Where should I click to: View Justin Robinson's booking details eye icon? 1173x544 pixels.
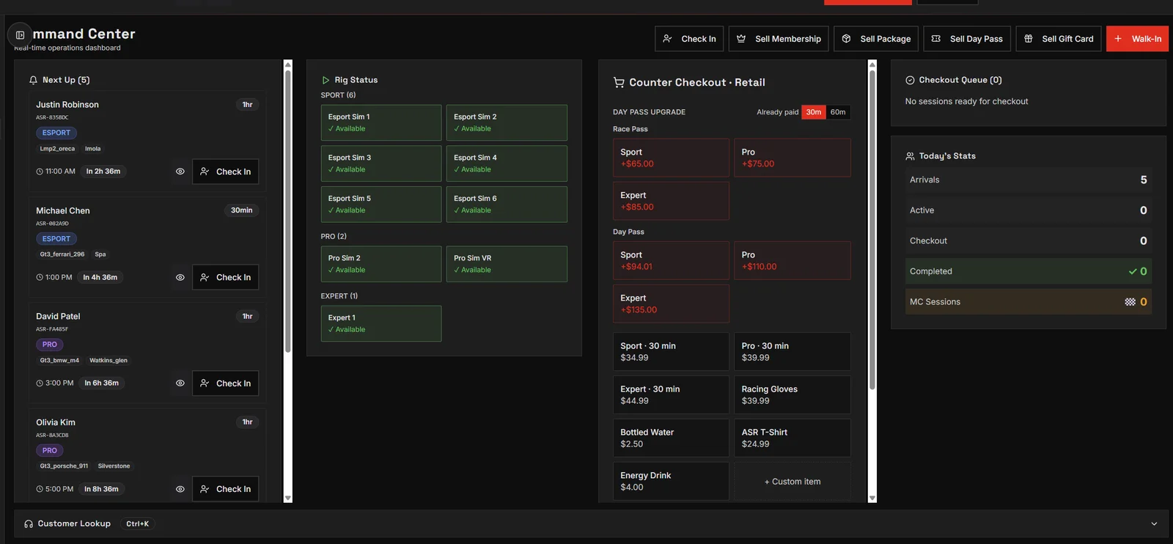pos(180,172)
